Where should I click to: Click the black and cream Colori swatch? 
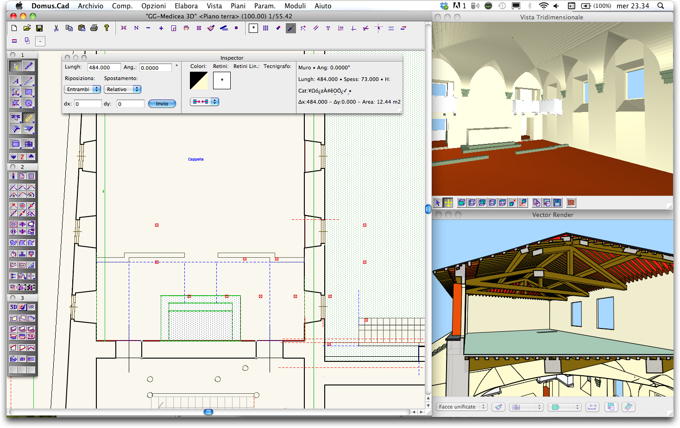click(x=199, y=81)
